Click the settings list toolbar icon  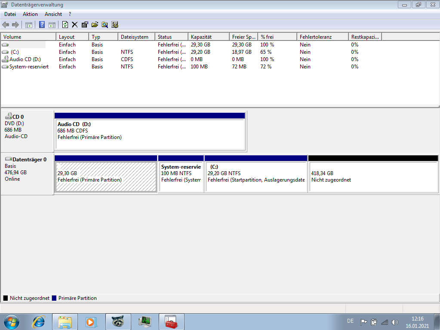tap(115, 25)
